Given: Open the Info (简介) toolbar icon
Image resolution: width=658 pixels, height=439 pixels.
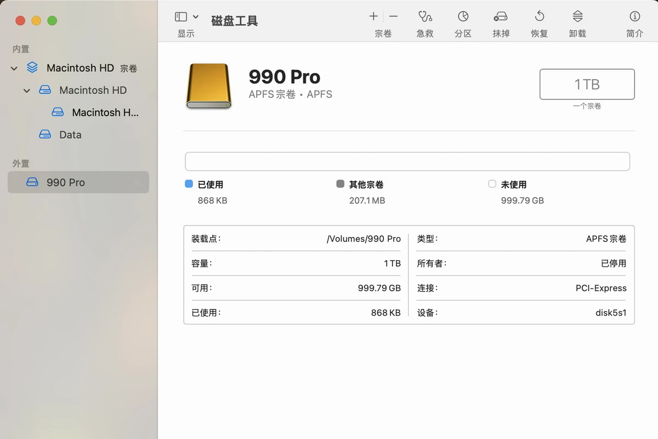Looking at the screenshot, I should coord(634,16).
